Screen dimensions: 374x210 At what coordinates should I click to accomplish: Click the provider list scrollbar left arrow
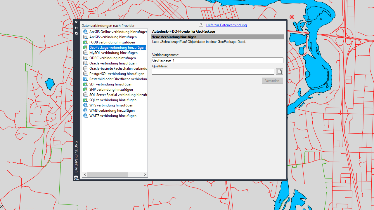[x=85, y=174]
